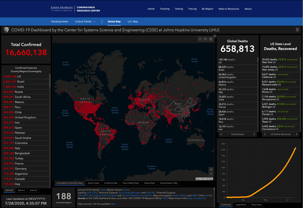303x208 pixels.
Task: Go to previous US Deaths, Recovered page
Action: (265, 134)
